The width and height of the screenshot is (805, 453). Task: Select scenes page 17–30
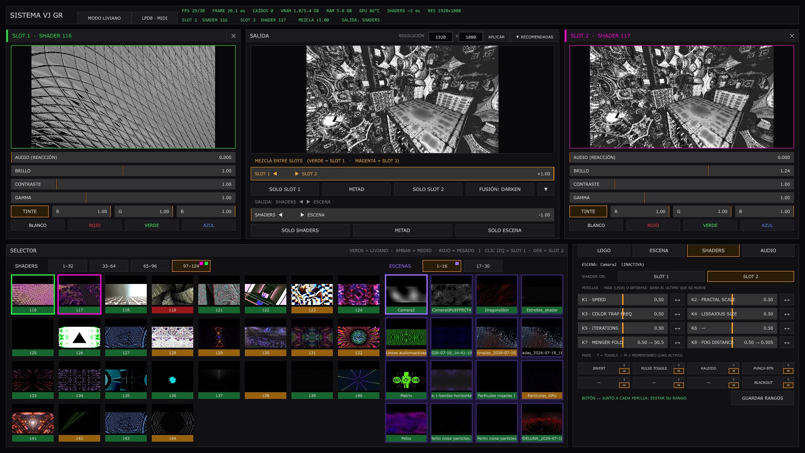(483, 266)
